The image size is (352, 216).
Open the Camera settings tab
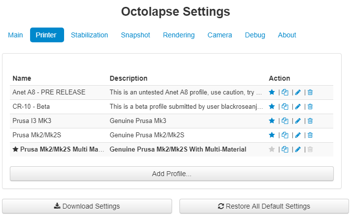pos(220,35)
